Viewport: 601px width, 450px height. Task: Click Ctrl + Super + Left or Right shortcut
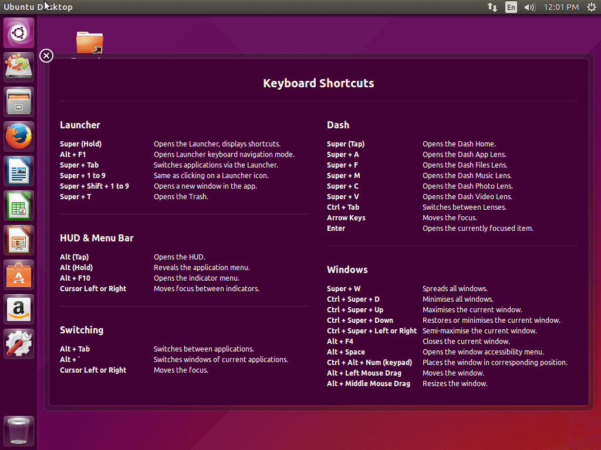pos(372,331)
